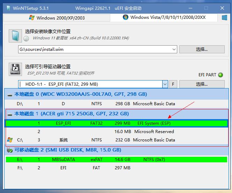Click the small disc icon beside Windows 11 info
Image resolution: width=232 pixels, height=193 pixels.
(27, 38)
